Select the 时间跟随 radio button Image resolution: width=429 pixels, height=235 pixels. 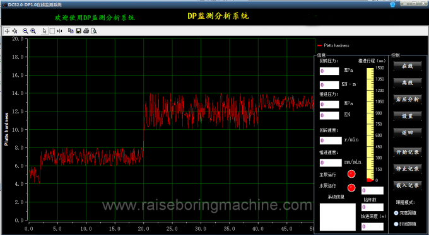tap(396, 224)
